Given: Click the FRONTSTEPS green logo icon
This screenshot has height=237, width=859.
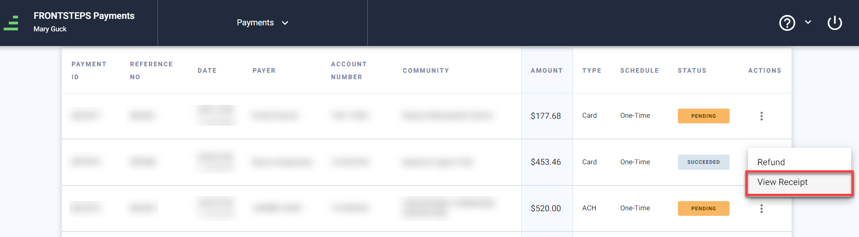Looking at the screenshot, I should pyautogui.click(x=11, y=23).
